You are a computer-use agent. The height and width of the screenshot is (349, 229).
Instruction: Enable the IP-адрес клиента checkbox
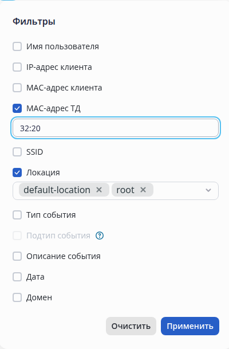coord(17,67)
